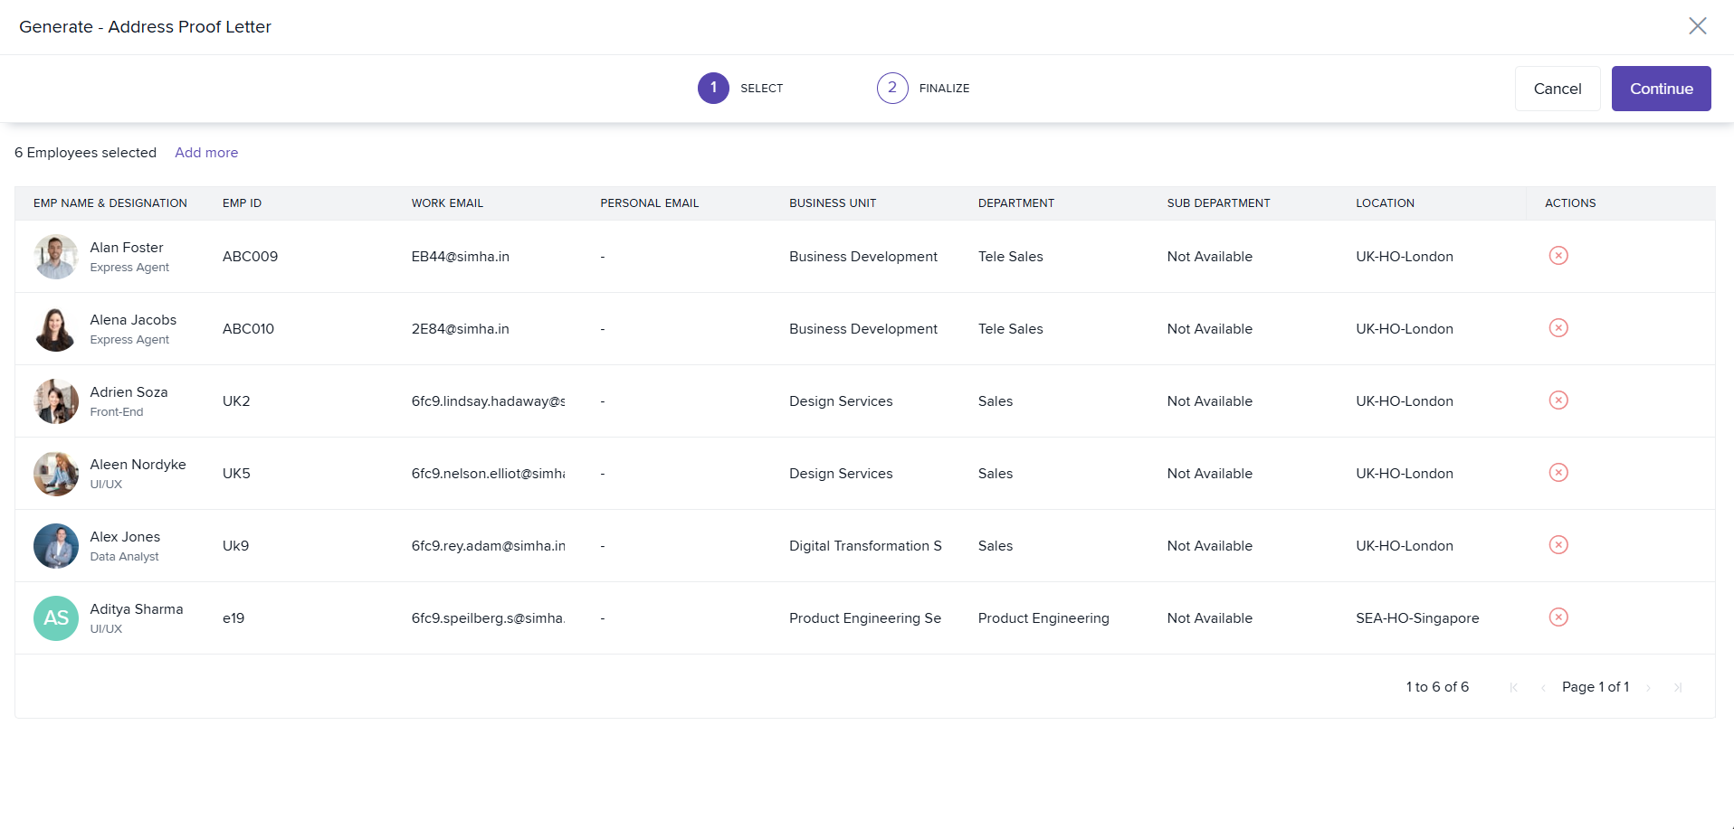Go to last page of table

[x=1678, y=688]
